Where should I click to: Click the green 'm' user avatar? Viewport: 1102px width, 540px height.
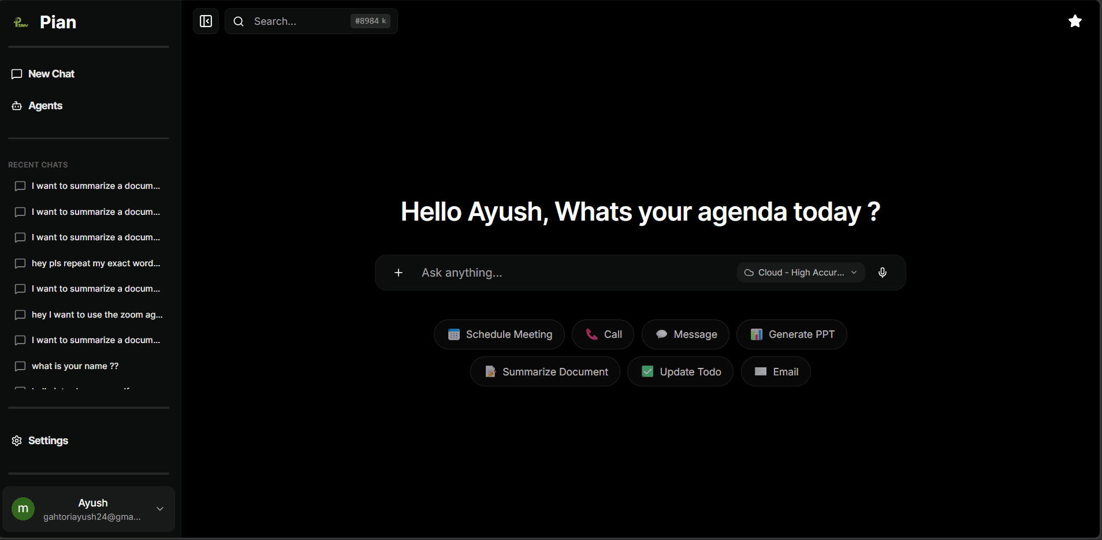point(23,509)
